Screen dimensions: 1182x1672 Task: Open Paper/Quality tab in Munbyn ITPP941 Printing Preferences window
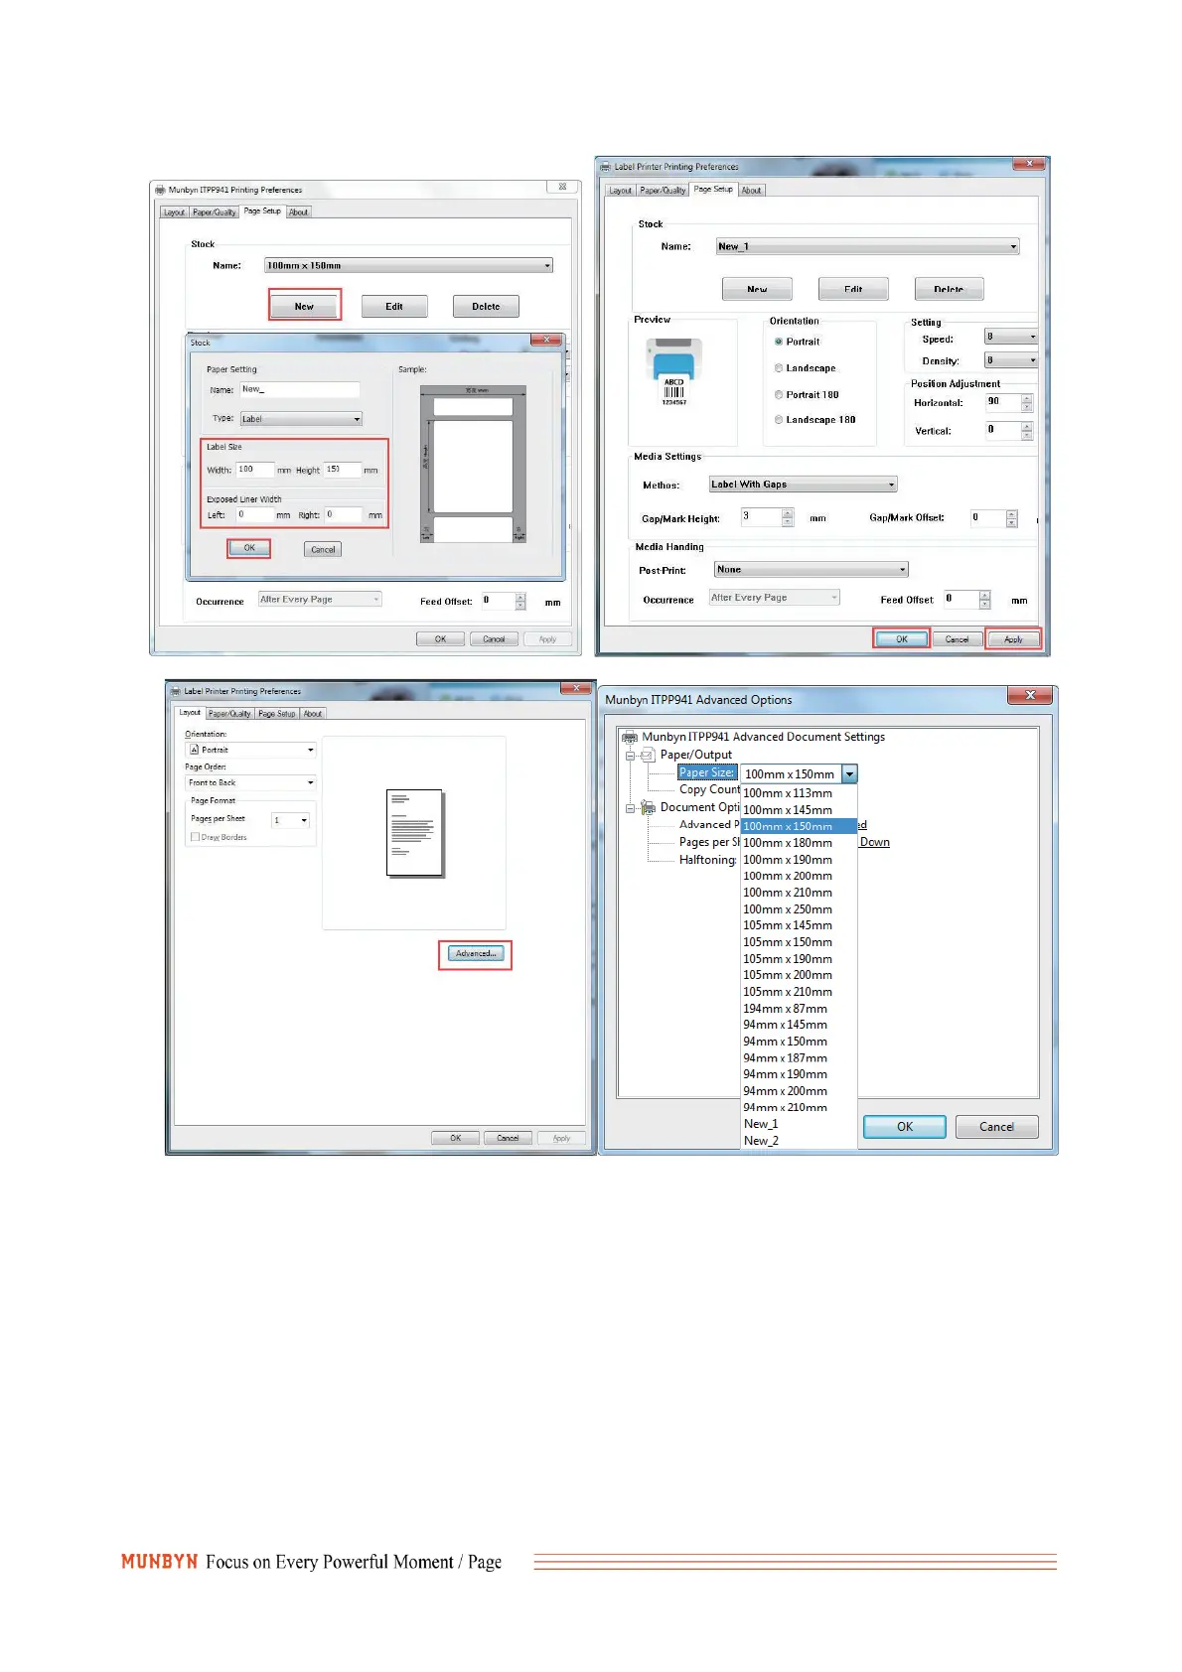tap(215, 212)
